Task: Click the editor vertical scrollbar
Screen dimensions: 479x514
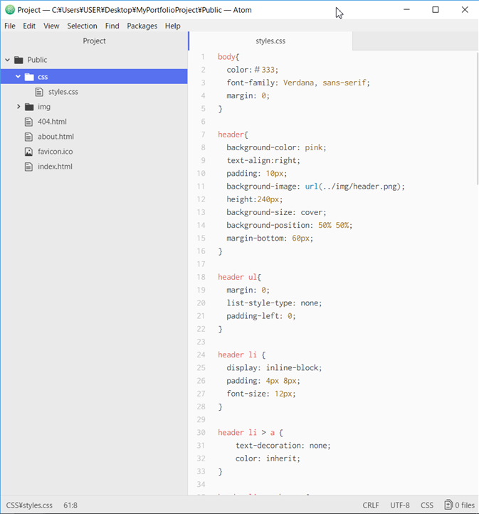Action: pos(478,119)
